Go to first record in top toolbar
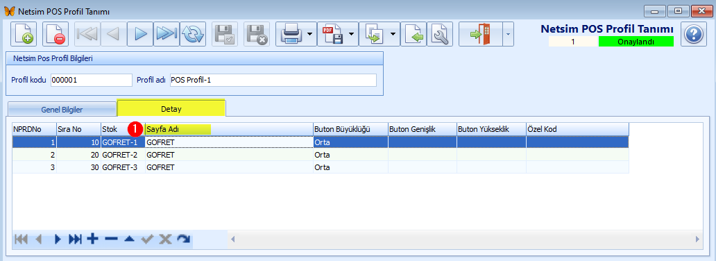This screenshot has height=261, width=716. click(87, 34)
